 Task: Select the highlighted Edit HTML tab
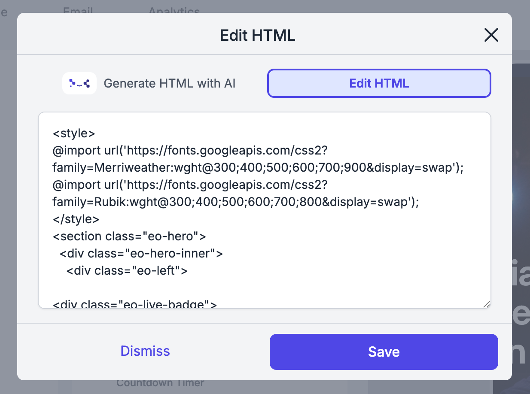(379, 83)
